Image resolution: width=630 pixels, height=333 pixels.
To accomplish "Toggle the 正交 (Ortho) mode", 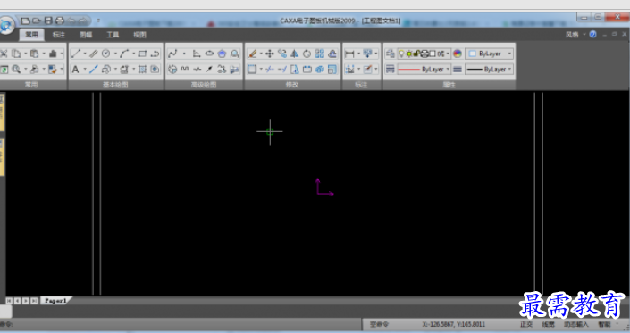I will [x=526, y=324].
